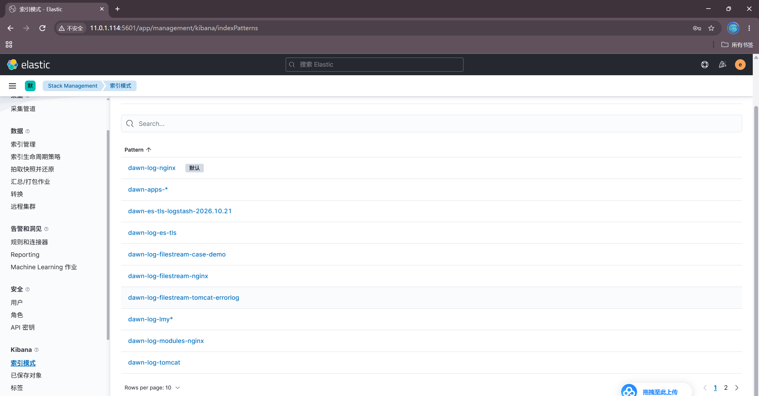759x396 pixels.
Task: Open 已保存对象 in the sidebar
Action: [x=26, y=376]
